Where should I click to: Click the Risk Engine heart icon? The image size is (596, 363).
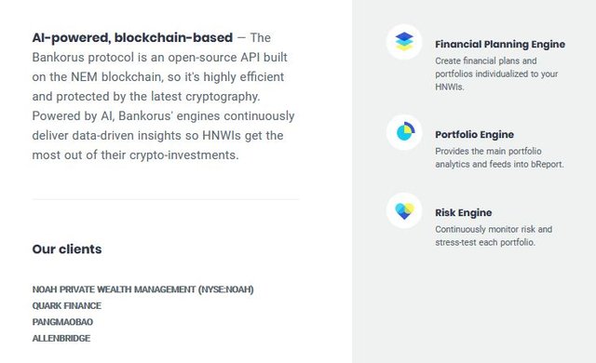[x=404, y=210]
